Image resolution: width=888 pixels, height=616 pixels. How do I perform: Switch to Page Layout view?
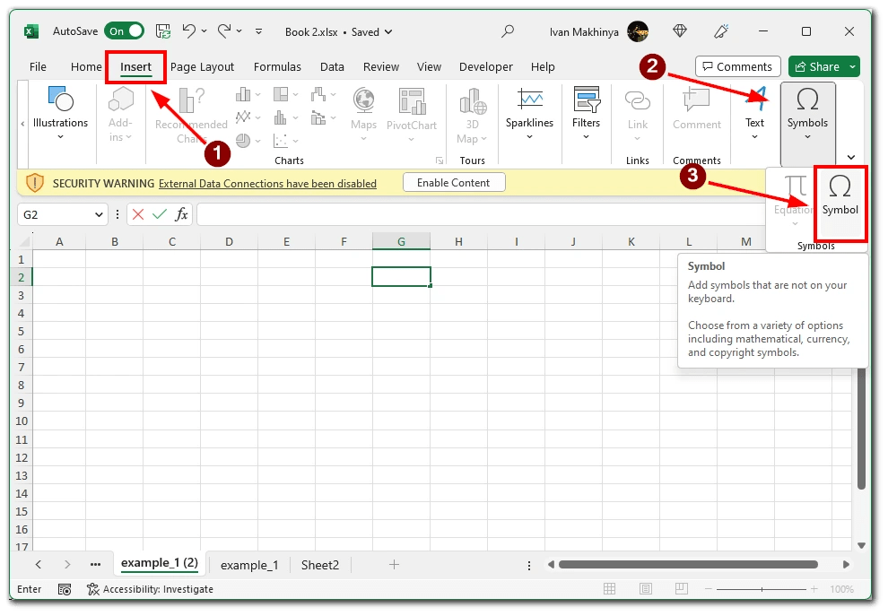tap(646, 587)
